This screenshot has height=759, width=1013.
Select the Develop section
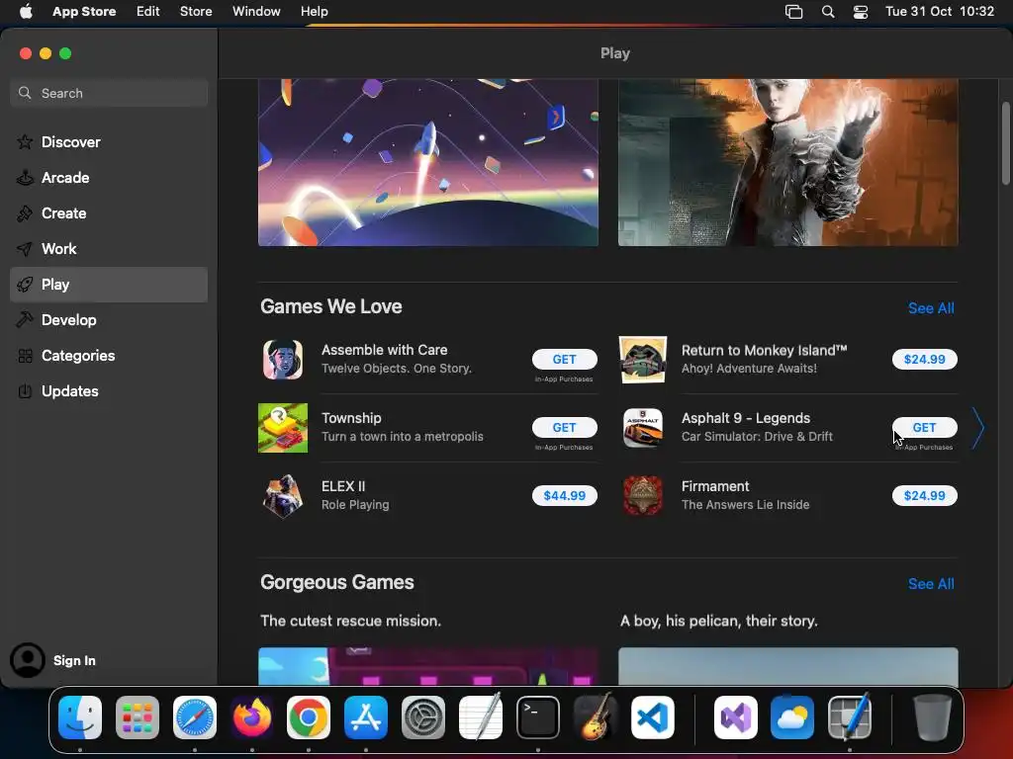coord(109,320)
